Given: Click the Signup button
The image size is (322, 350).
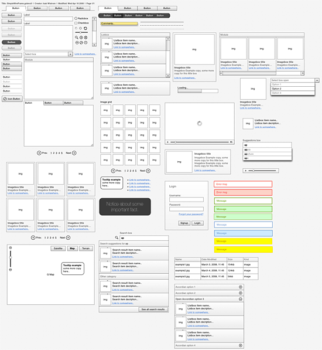Looking at the screenshot, I should [x=184, y=223].
